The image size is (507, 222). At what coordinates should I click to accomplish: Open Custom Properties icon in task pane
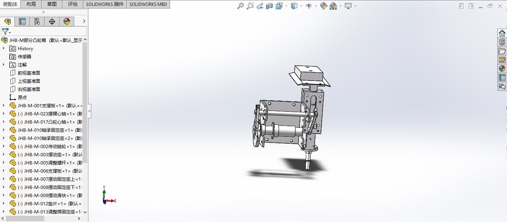coord(502,78)
